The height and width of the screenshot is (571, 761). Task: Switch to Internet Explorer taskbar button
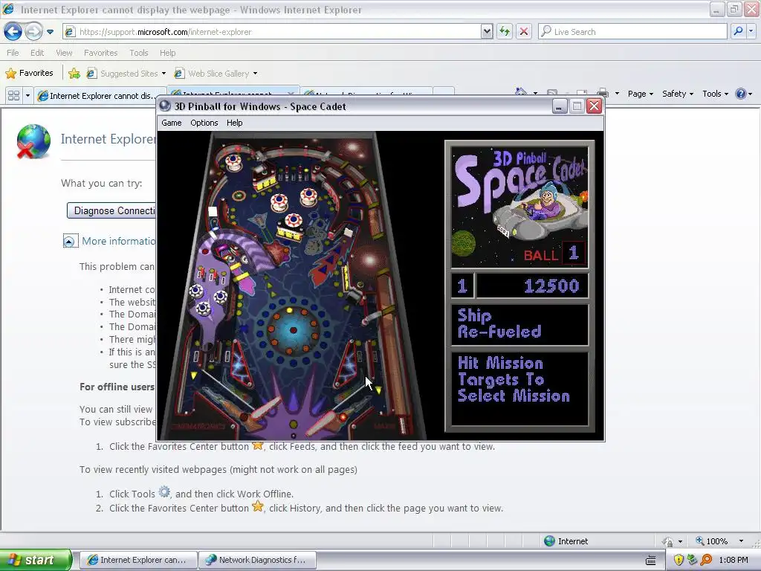138,560
